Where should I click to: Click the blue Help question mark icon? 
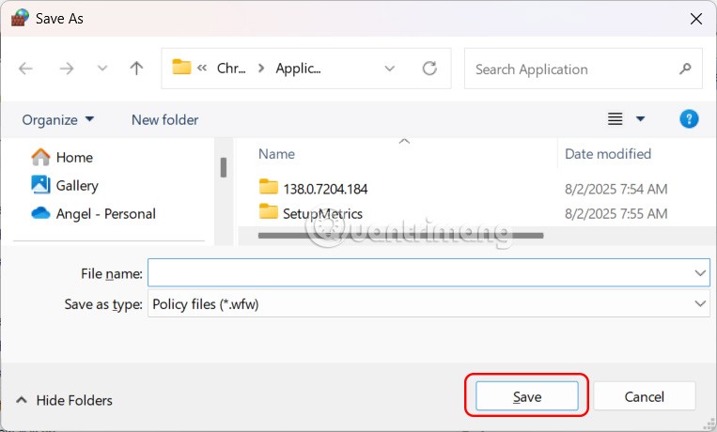point(689,119)
